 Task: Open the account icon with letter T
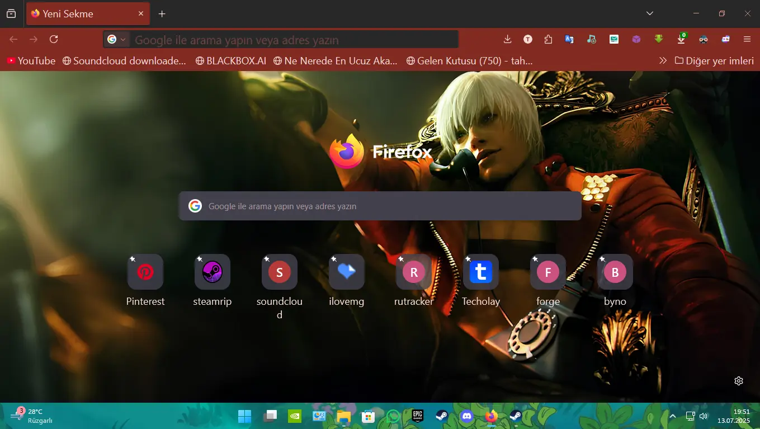tap(528, 39)
